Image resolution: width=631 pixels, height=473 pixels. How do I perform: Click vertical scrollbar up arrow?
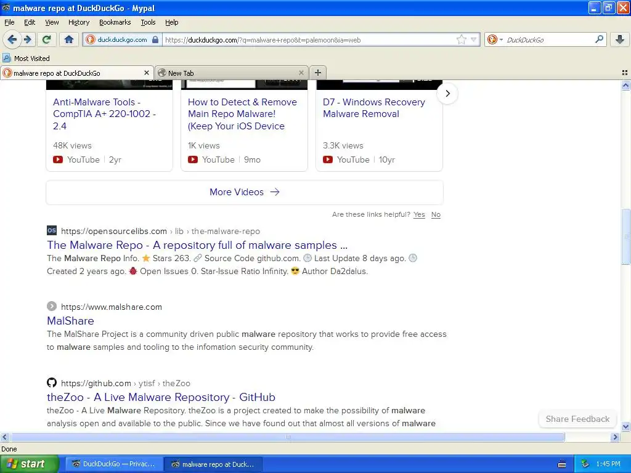click(625, 85)
